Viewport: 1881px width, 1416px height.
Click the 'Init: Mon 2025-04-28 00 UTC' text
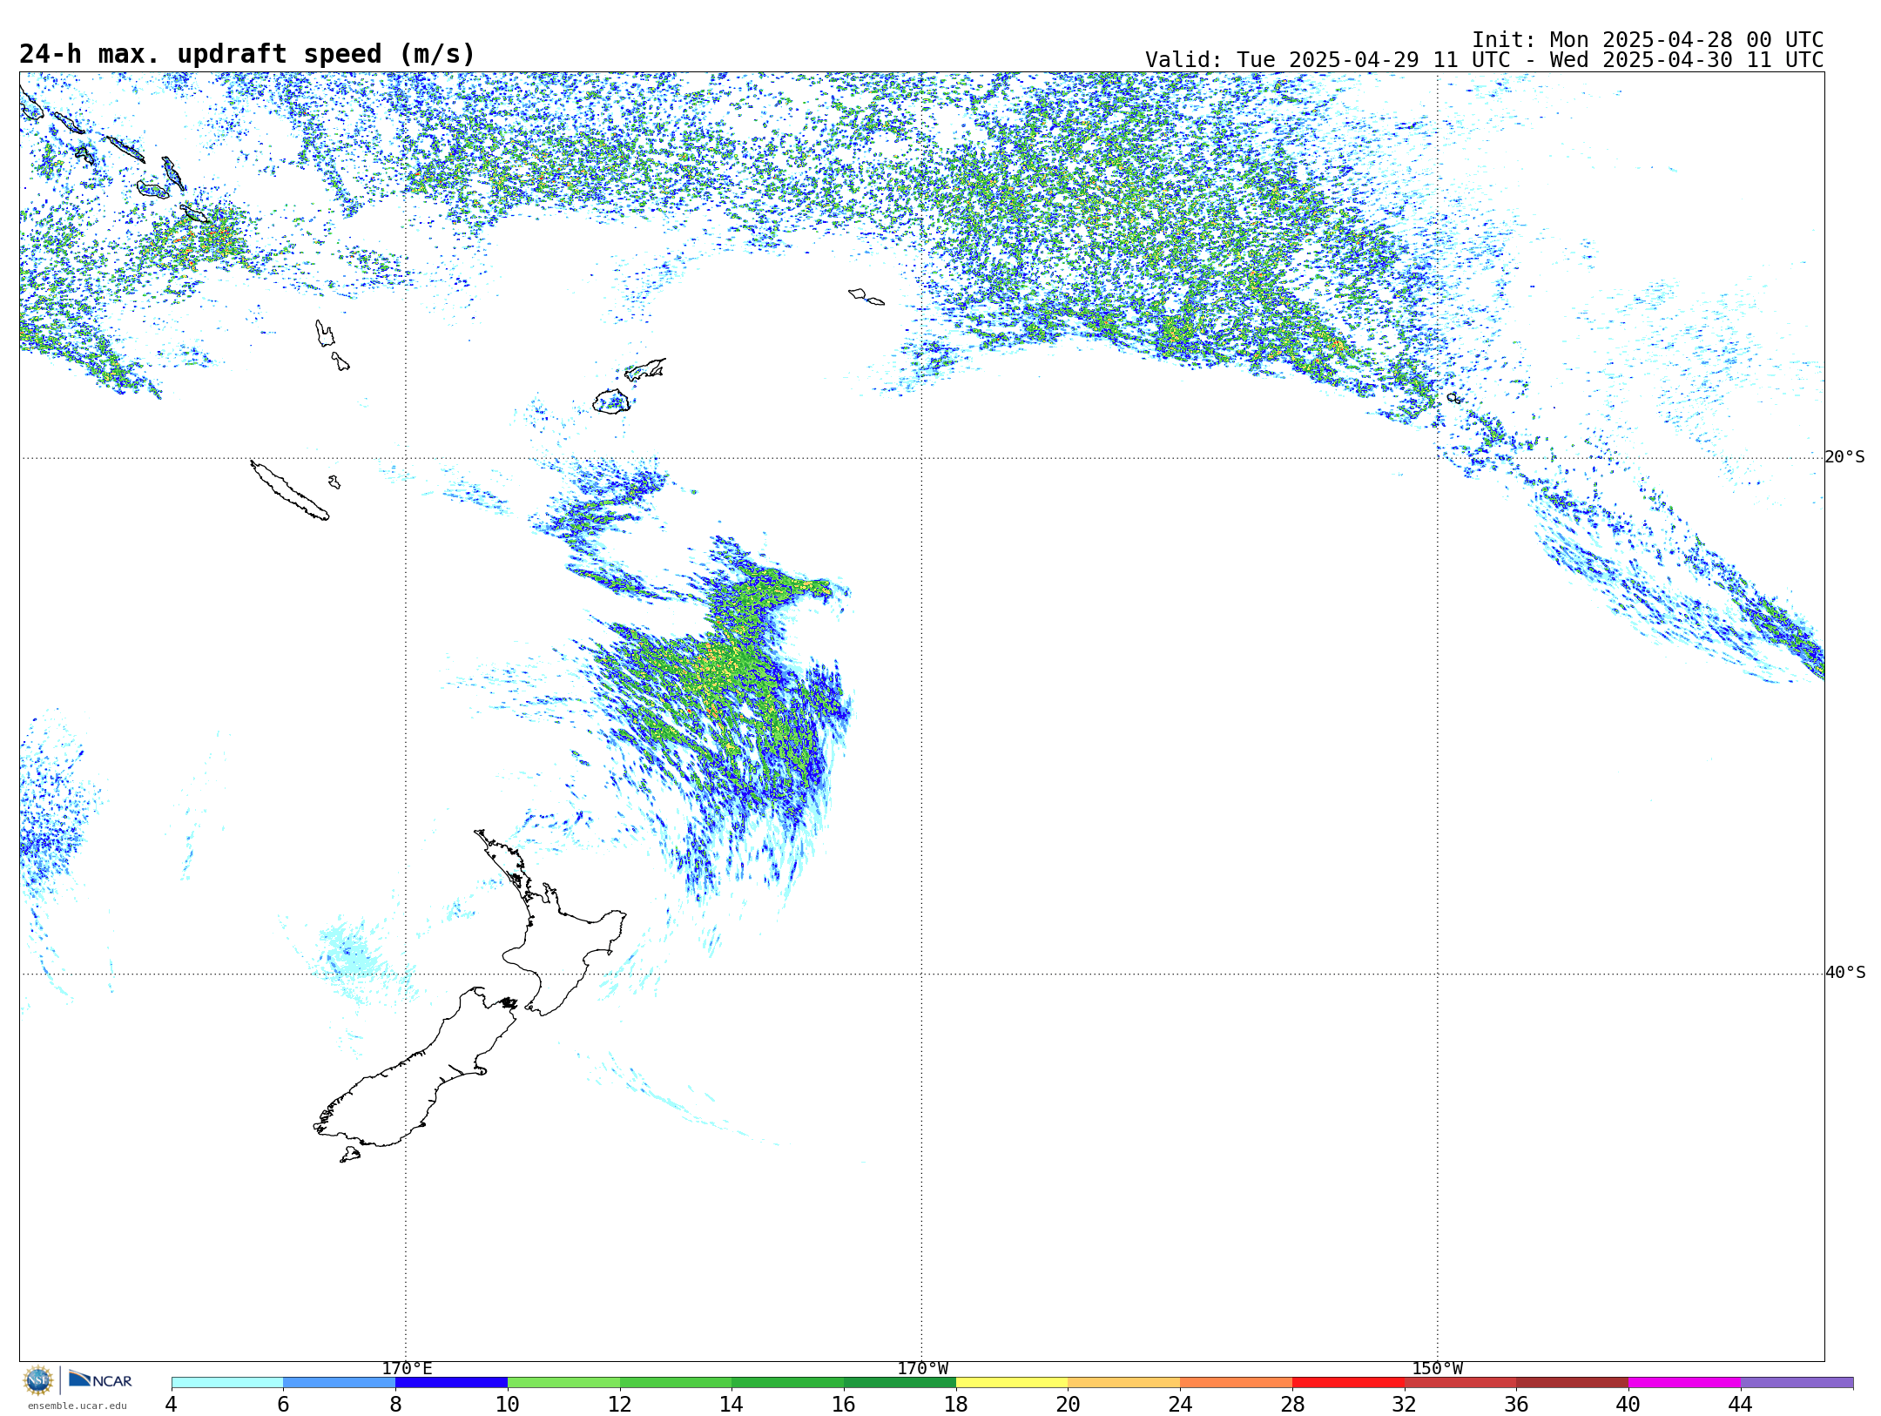click(1648, 40)
